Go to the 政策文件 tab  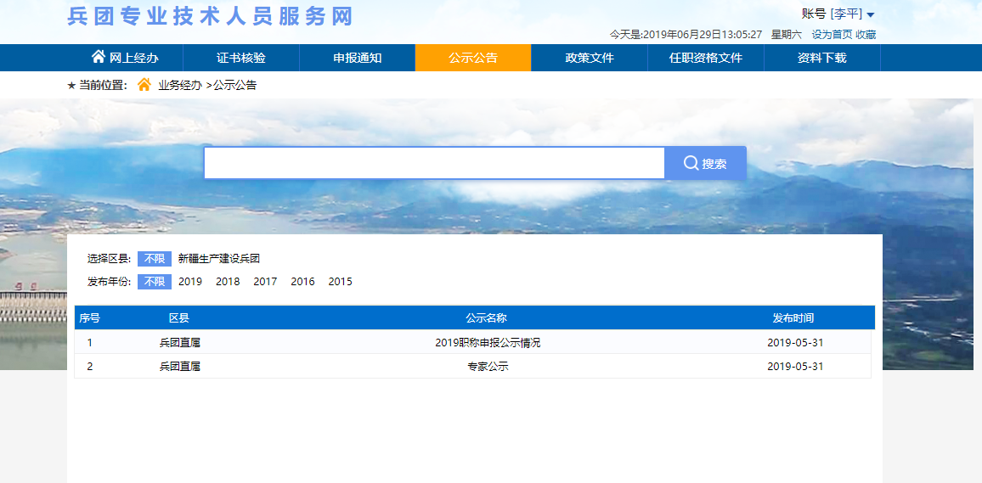click(x=590, y=58)
